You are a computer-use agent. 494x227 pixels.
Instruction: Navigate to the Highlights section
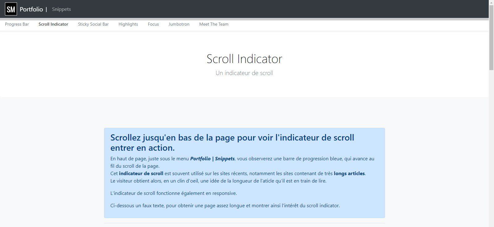tap(128, 24)
